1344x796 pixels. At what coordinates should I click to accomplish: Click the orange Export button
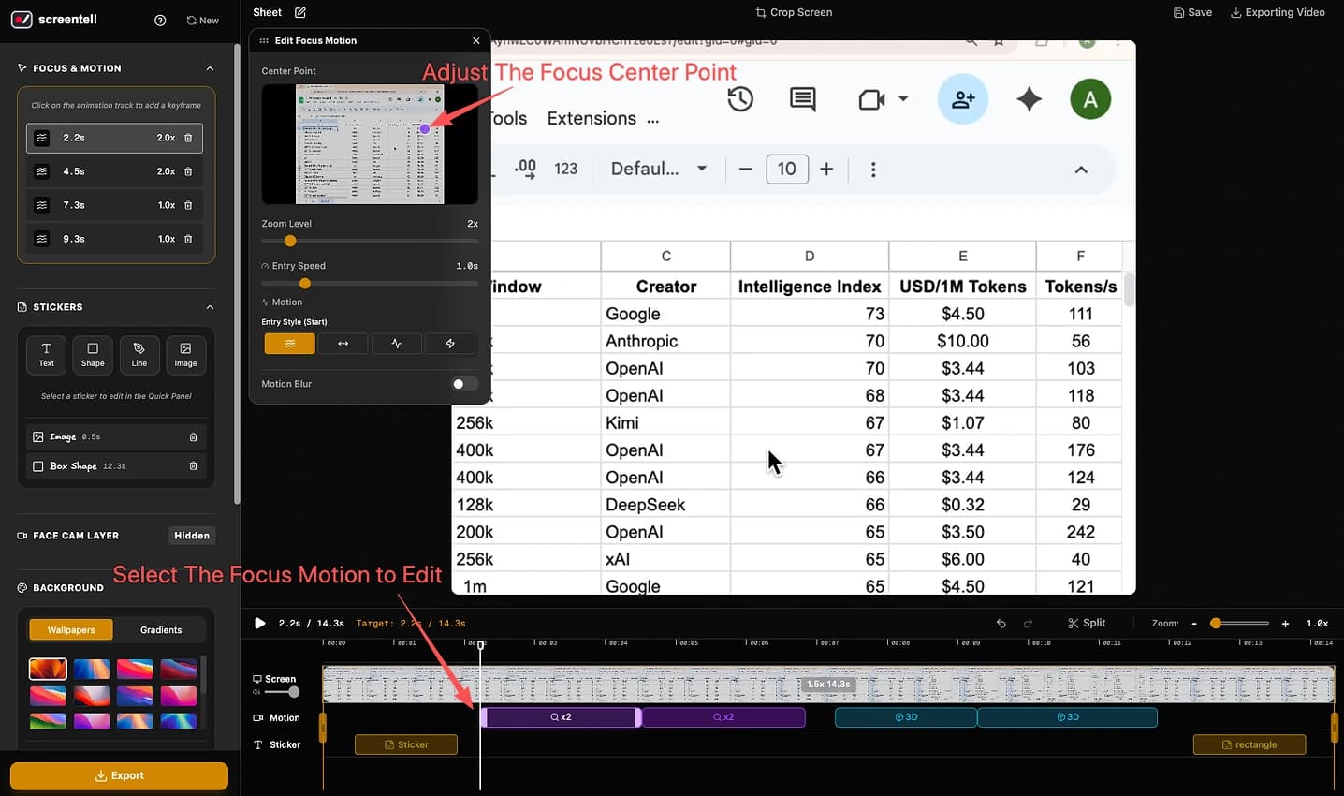coord(119,775)
